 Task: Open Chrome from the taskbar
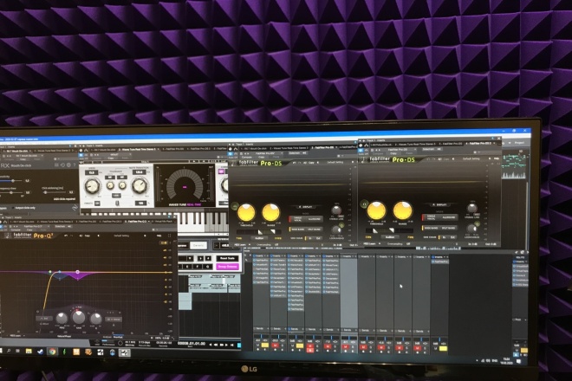(52, 352)
